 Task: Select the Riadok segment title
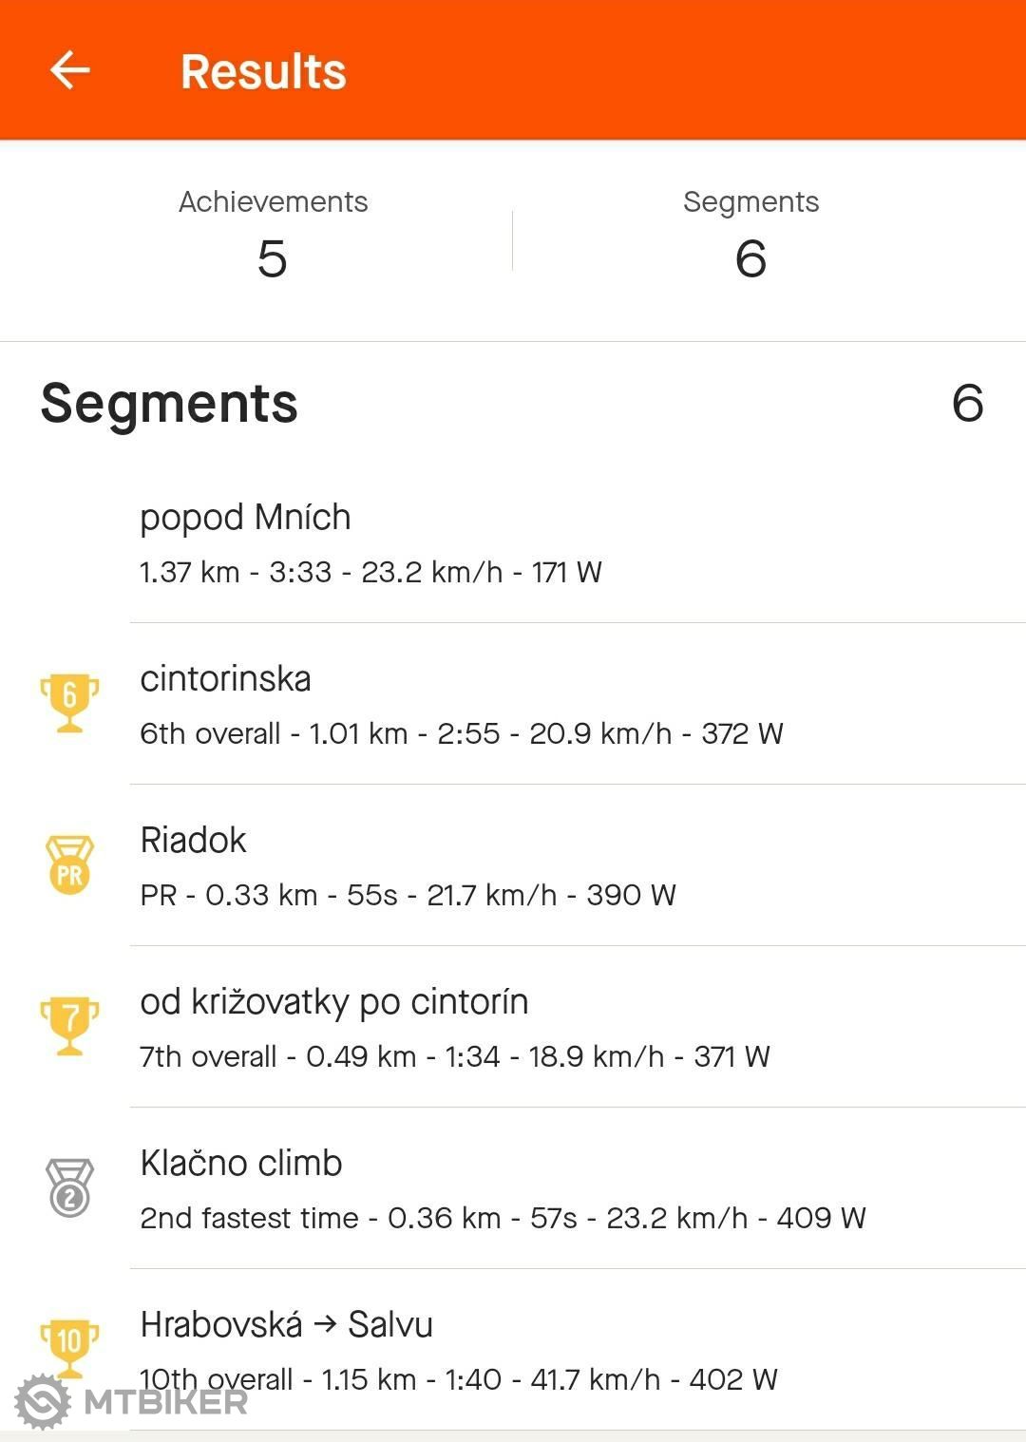click(193, 841)
